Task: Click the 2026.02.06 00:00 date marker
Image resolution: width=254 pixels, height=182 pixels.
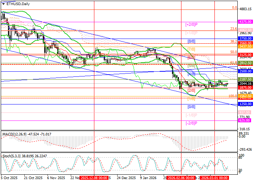Action: [180, 178]
